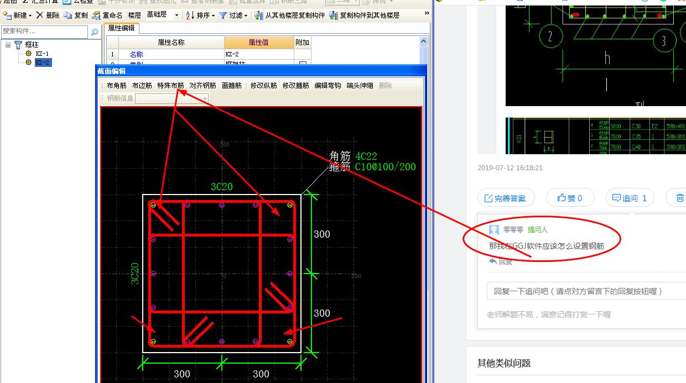The width and height of the screenshot is (686, 383).
Task: Open the 钢筋信息 combo box
Action: pos(172,98)
